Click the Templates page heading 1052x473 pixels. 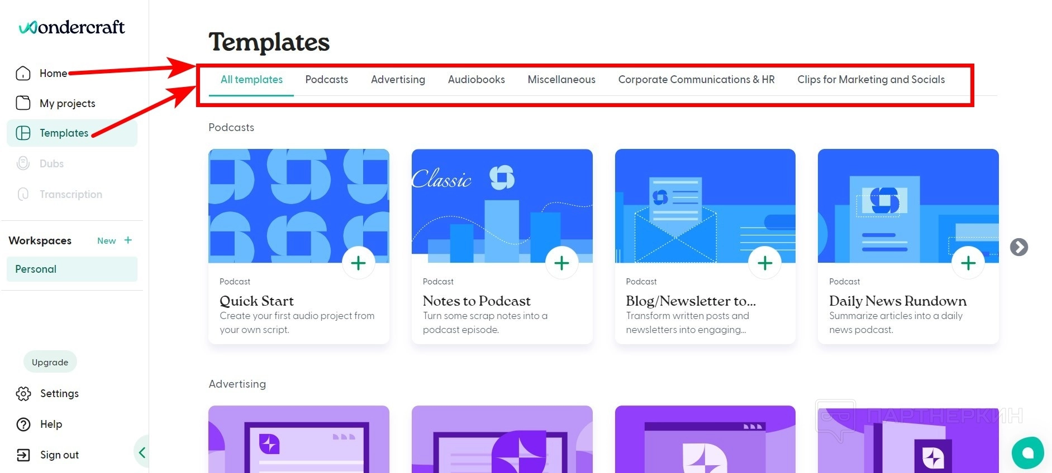(269, 42)
